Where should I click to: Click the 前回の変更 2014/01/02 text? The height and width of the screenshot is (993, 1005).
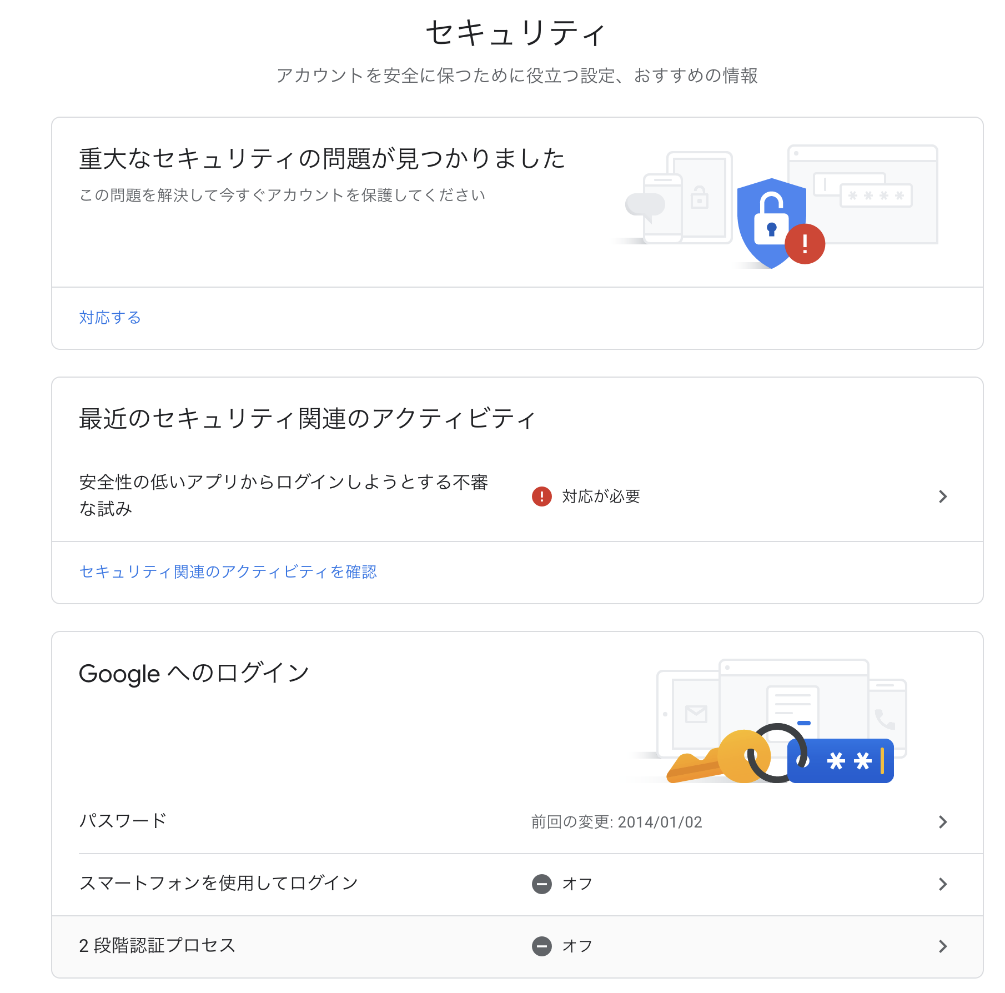point(616,822)
